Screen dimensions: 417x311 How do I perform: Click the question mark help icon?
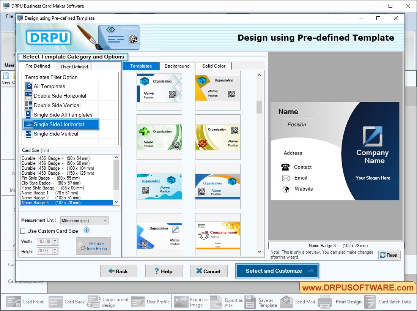tap(86, 230)
